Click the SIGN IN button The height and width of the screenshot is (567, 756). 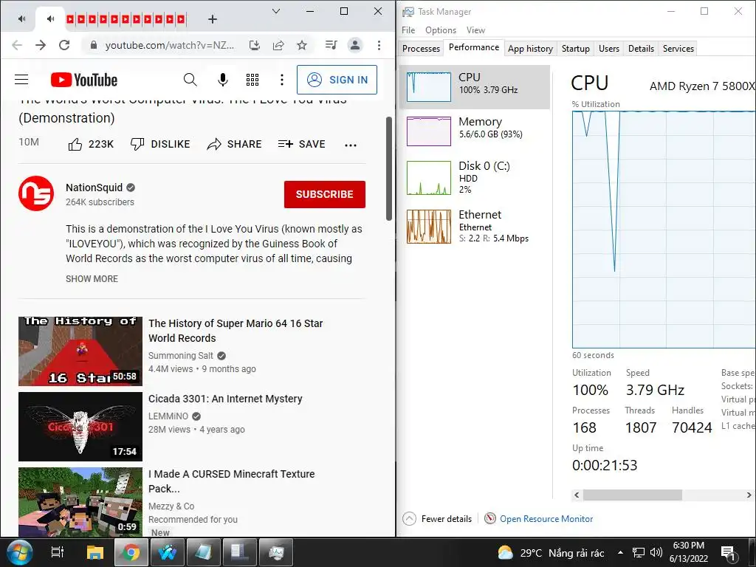tap(337, 80)
